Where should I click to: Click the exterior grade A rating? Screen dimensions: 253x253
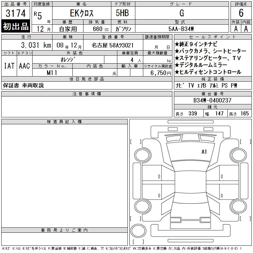236,28
